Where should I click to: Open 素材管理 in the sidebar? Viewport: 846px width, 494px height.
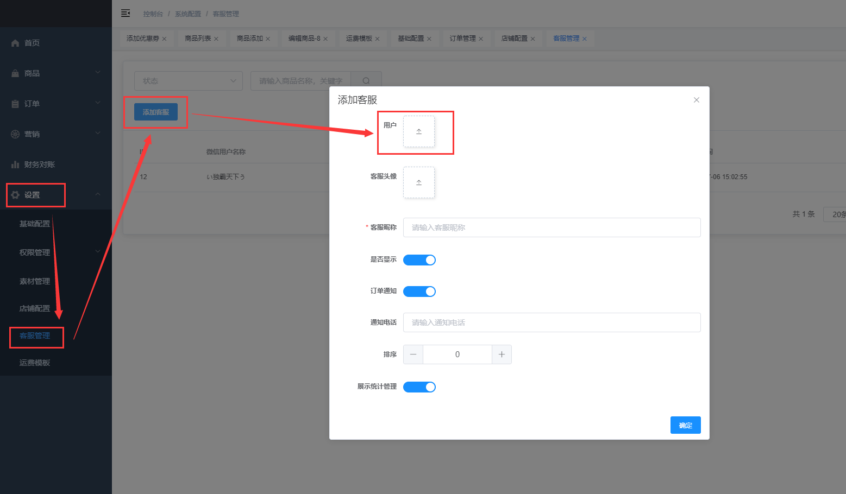click(35, 281)
